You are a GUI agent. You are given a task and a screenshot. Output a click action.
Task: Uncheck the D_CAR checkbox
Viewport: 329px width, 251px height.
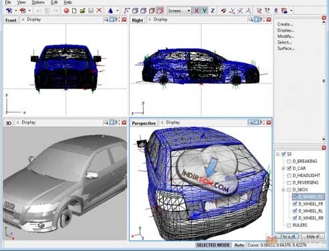289,168
